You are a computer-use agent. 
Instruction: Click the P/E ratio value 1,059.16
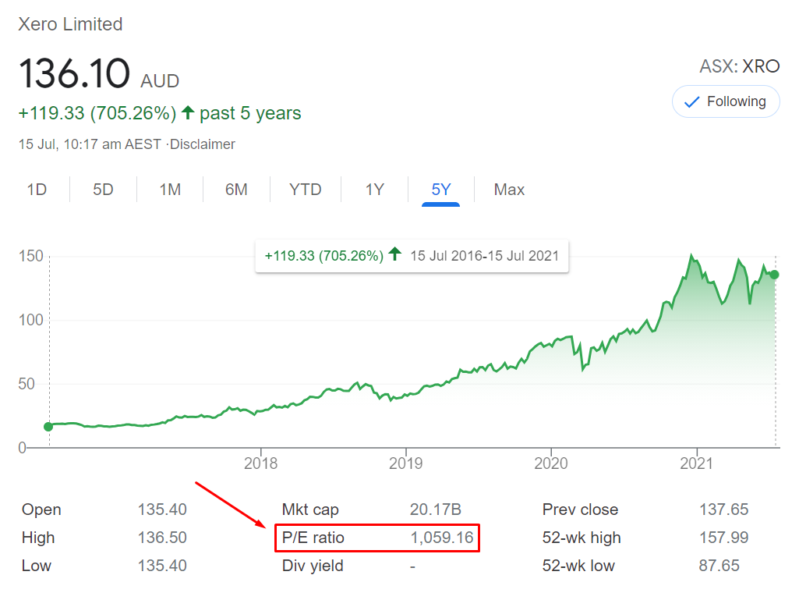pyautogui.click(x=442, y=538)
